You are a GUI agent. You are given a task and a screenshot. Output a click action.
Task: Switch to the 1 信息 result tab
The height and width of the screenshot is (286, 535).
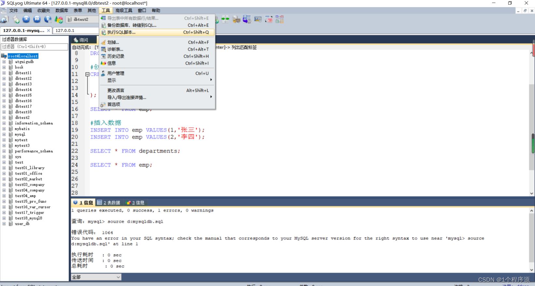pyautogui.click(x=83, y=203)
